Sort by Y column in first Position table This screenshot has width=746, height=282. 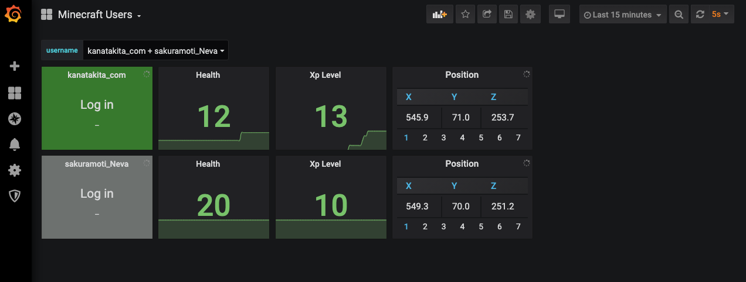(x=454, y=97)
